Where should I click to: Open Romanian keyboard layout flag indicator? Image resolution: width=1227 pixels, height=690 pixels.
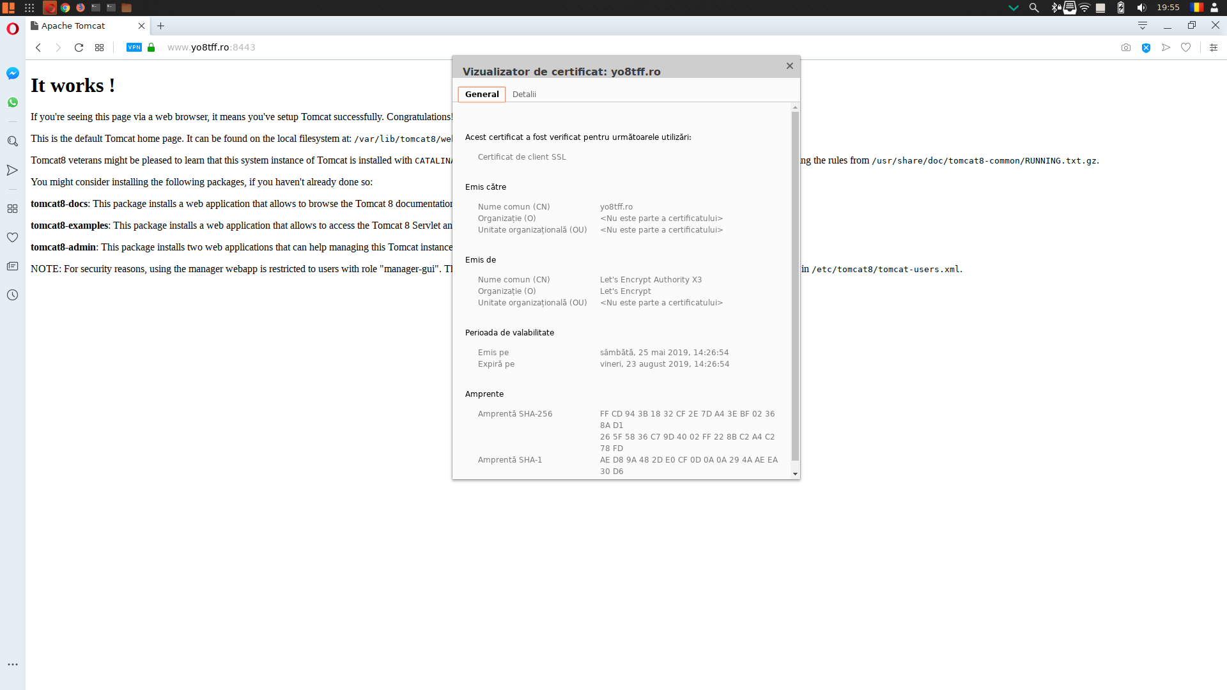(1196, 8)
